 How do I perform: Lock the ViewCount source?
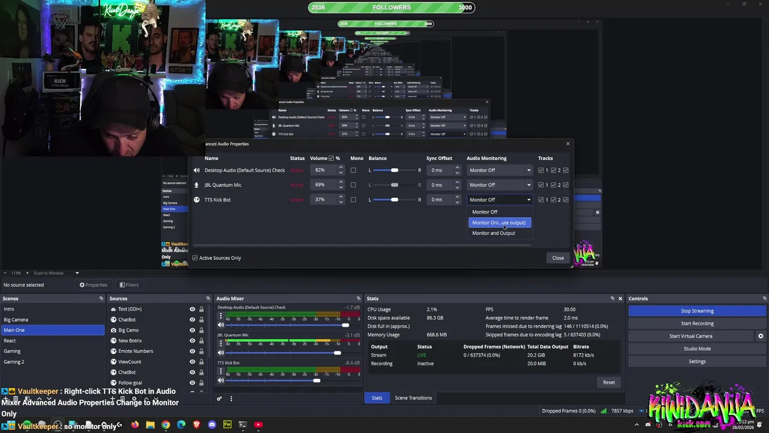click(201, 361)
